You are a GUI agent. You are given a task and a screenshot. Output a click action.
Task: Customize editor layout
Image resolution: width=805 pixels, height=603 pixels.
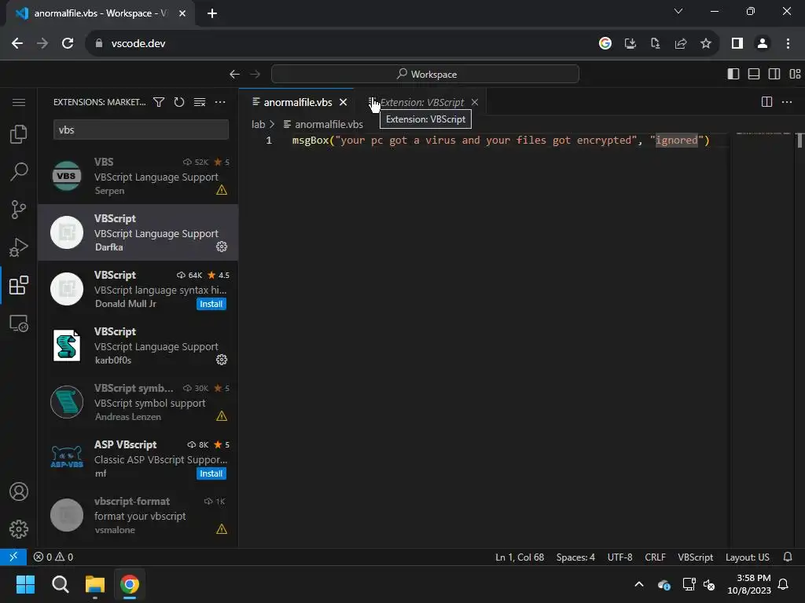(795, 74)
